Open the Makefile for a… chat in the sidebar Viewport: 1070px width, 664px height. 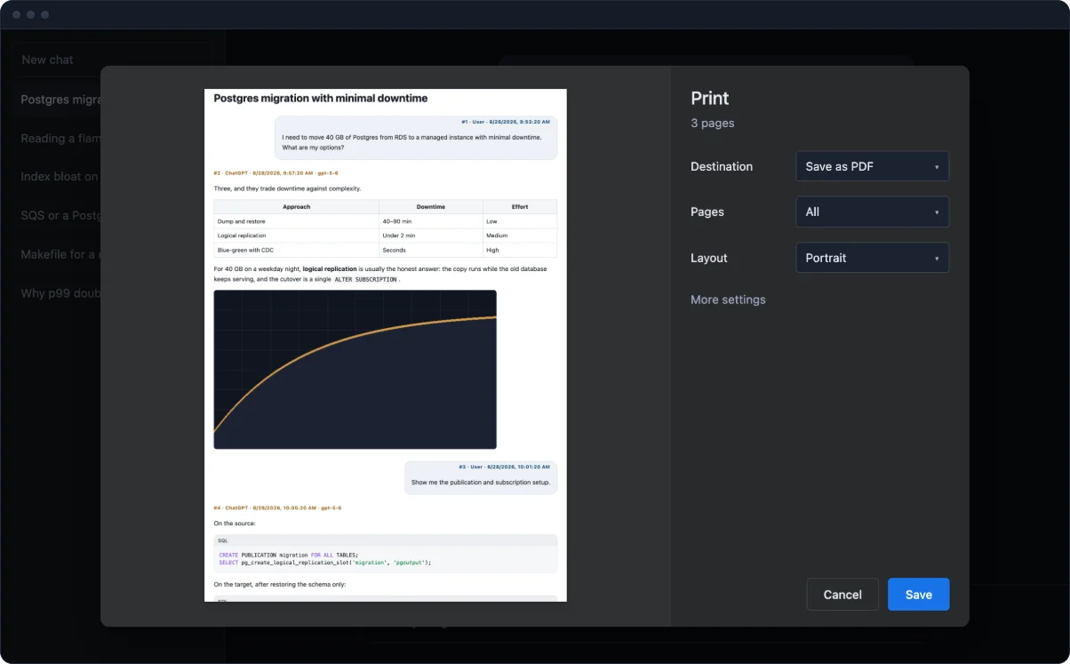tap(60, 254)
